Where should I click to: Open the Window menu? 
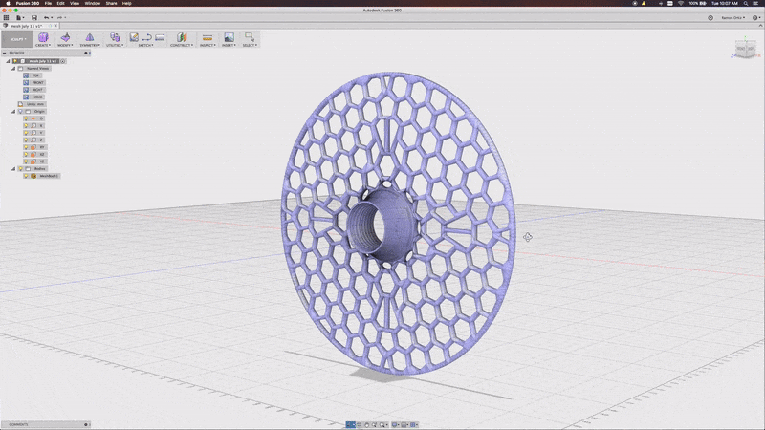tap(92, 3)
